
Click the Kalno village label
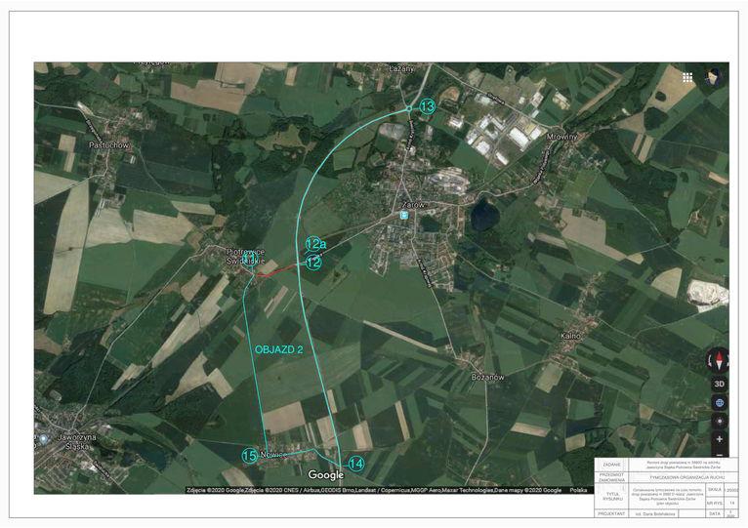pyautogui.click(x=570, y=336)
